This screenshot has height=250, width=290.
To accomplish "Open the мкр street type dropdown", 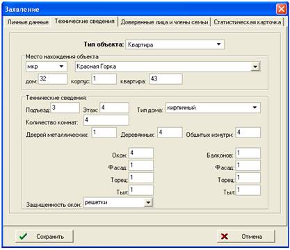I will click(47, 67).
